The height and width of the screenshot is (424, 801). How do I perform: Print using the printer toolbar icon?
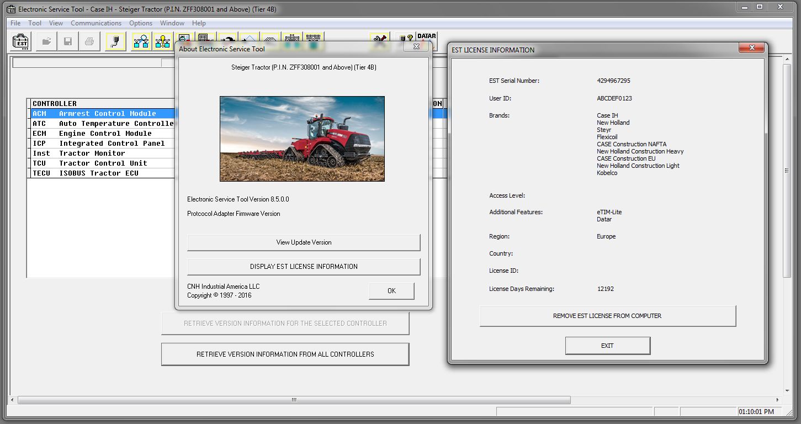pos(89,41)
